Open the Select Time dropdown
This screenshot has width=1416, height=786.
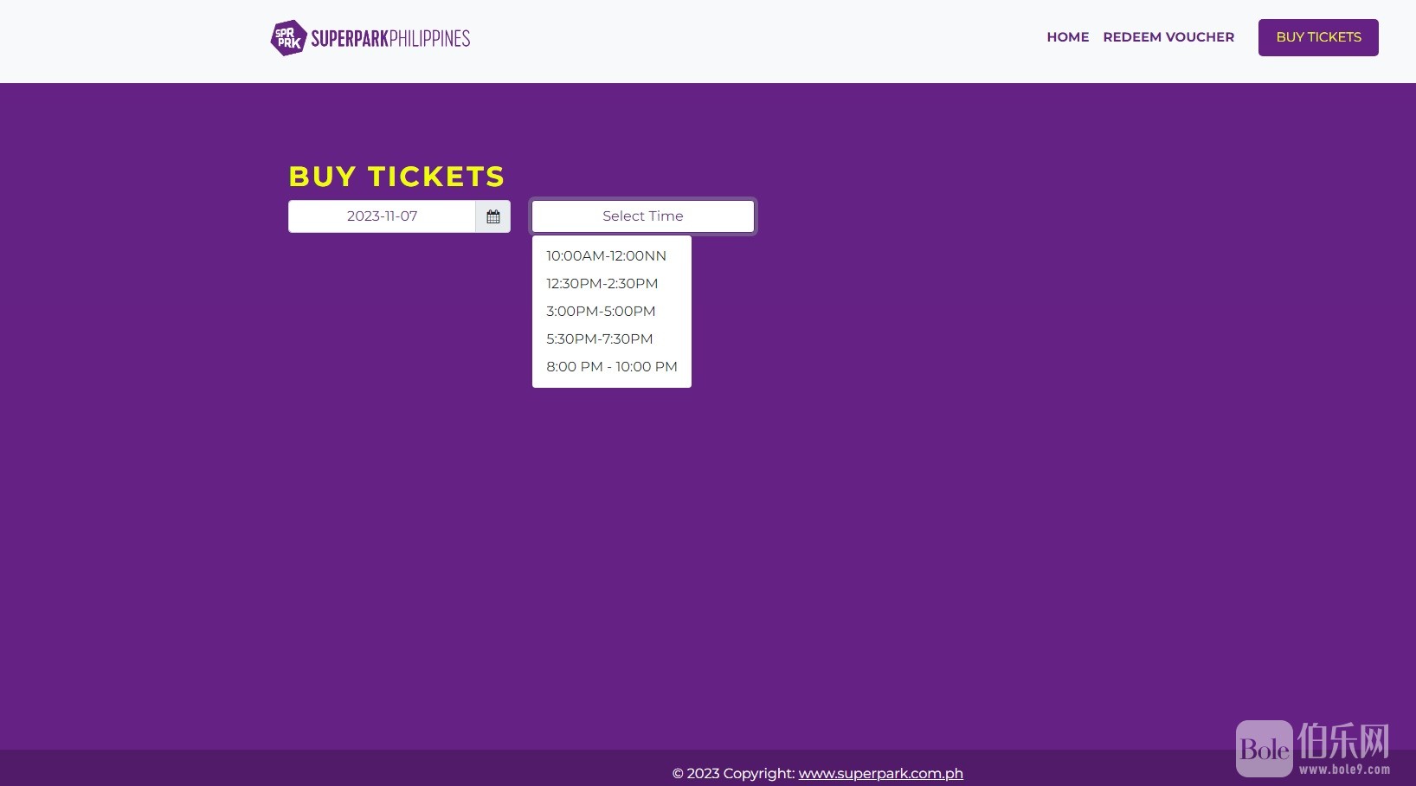[643, 216]
